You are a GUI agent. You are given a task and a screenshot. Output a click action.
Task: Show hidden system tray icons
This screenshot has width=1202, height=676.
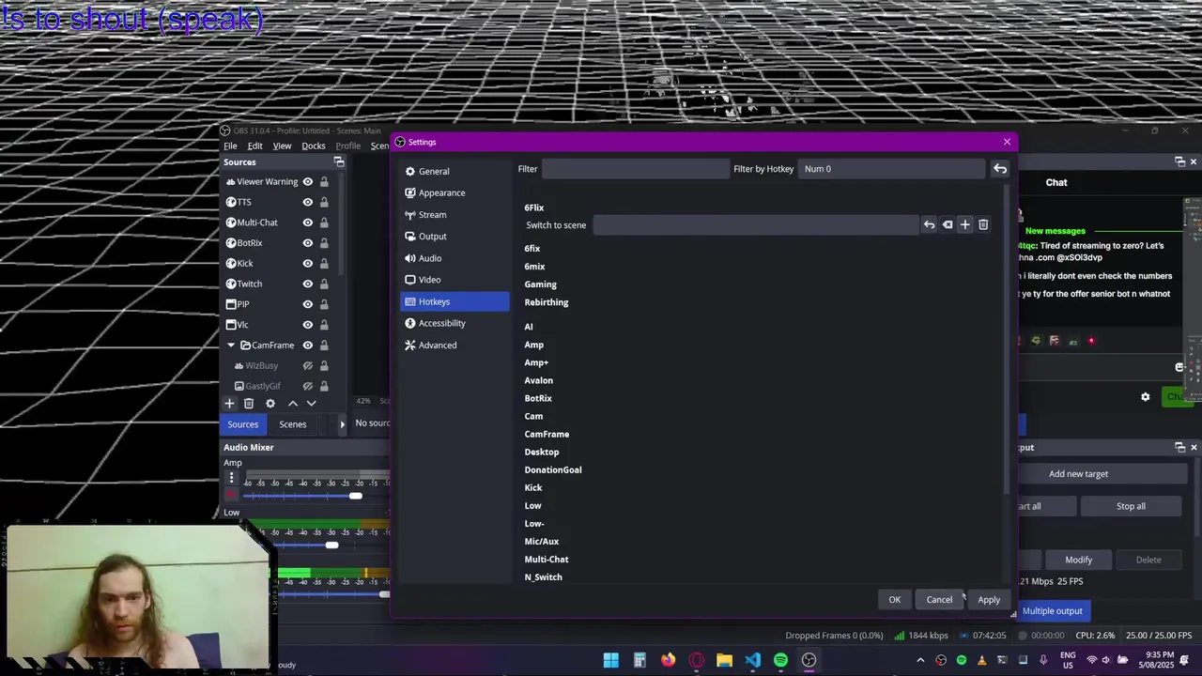(x=920, y=660)
